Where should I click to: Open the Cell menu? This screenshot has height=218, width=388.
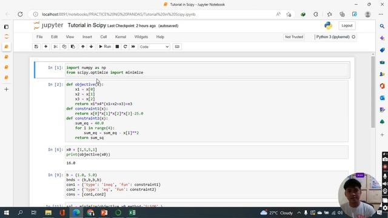click(104, 37)
